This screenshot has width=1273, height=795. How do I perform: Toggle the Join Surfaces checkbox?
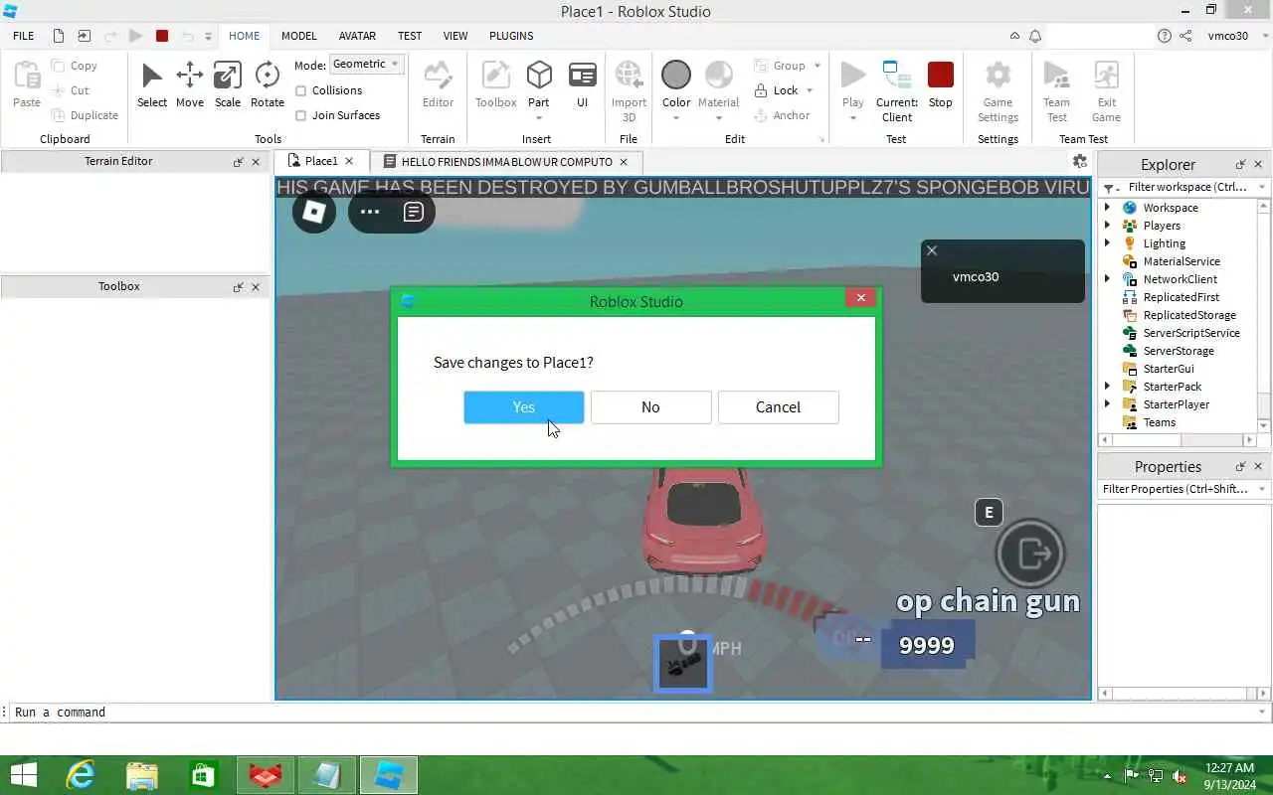click(x=300, y=115)
